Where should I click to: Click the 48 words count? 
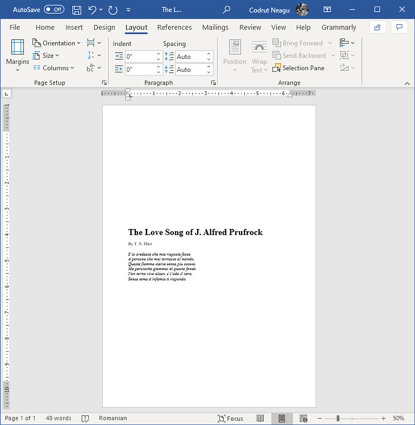click(x=58, y=418)
